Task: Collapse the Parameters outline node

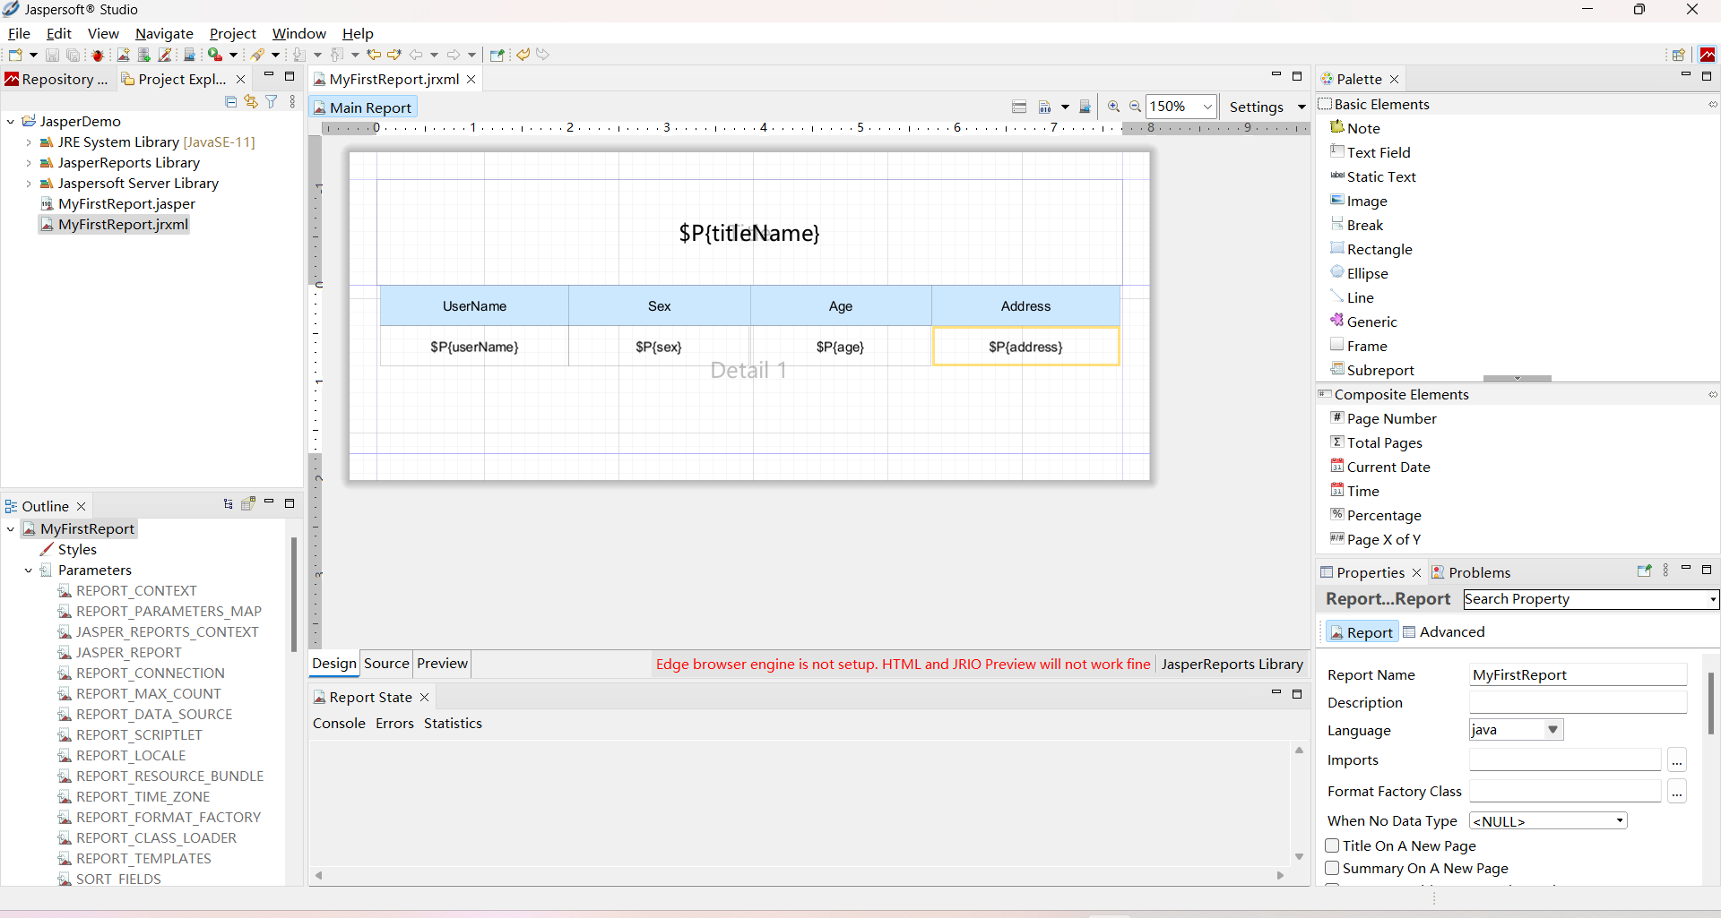Action: 29,570
